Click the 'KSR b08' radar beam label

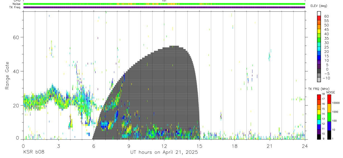(33, 152)
